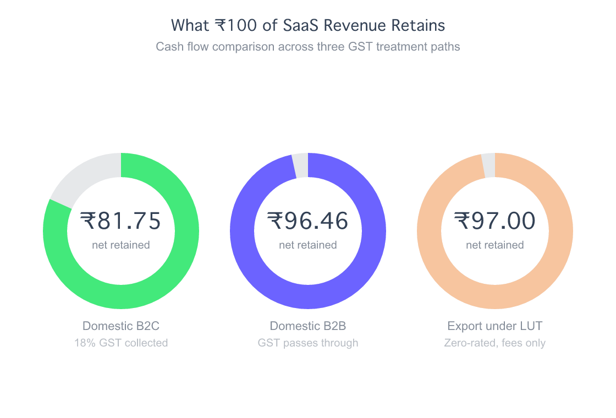Click the gray lost segment of Domestic B2B donut

coord(300,166)
